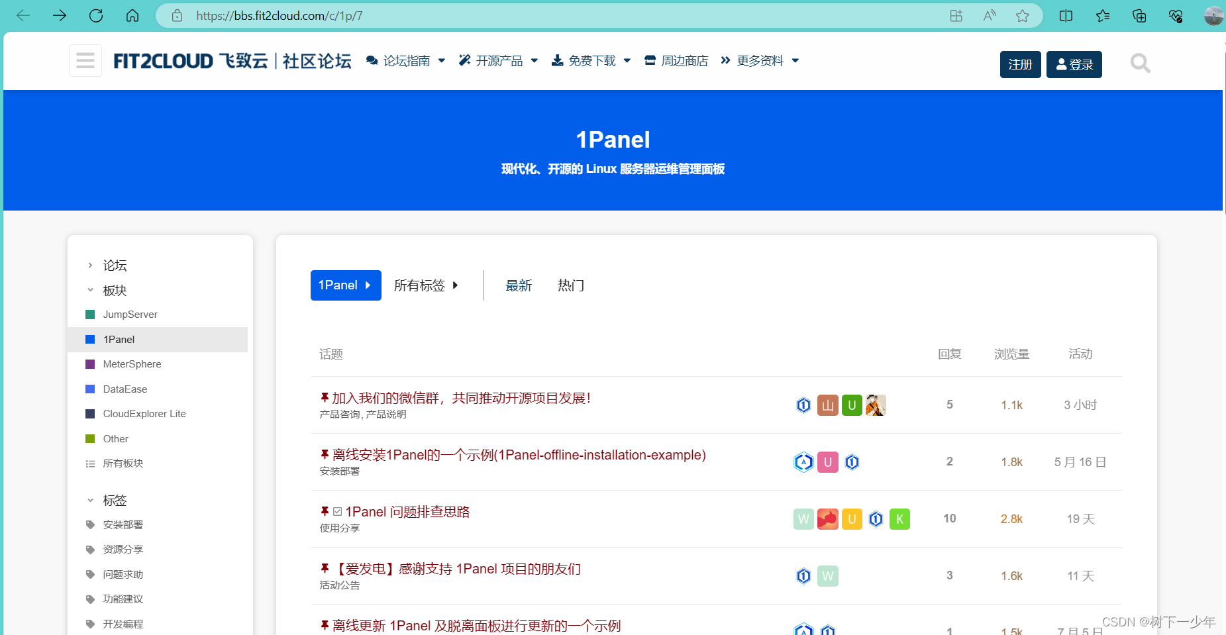Open green K avatar in 问题排查思路 row

pos(899,519)
